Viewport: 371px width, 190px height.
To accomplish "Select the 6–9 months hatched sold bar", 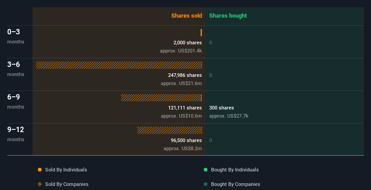I will 161,98.
